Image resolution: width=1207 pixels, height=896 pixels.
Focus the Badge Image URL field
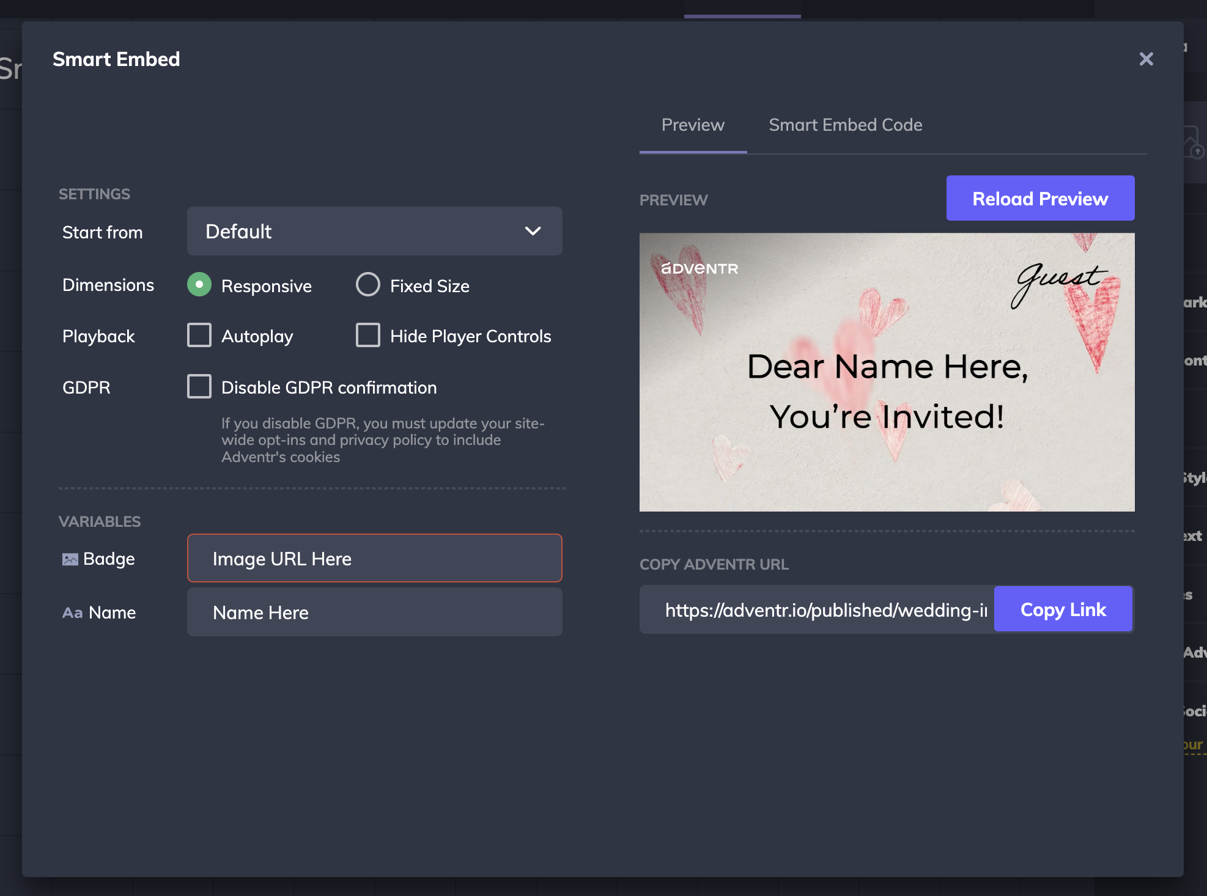[x=374, y=559]
